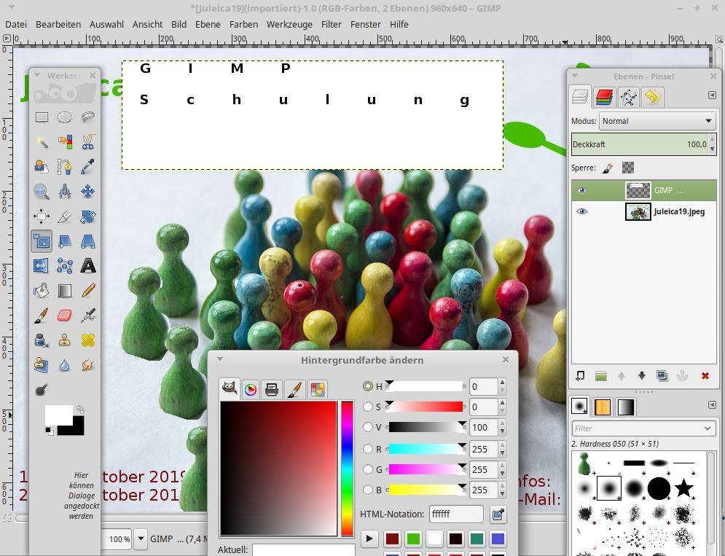The image size is (725, 556).
Task: Activate the Smudge tool
Action: click(x=88, y=365)
